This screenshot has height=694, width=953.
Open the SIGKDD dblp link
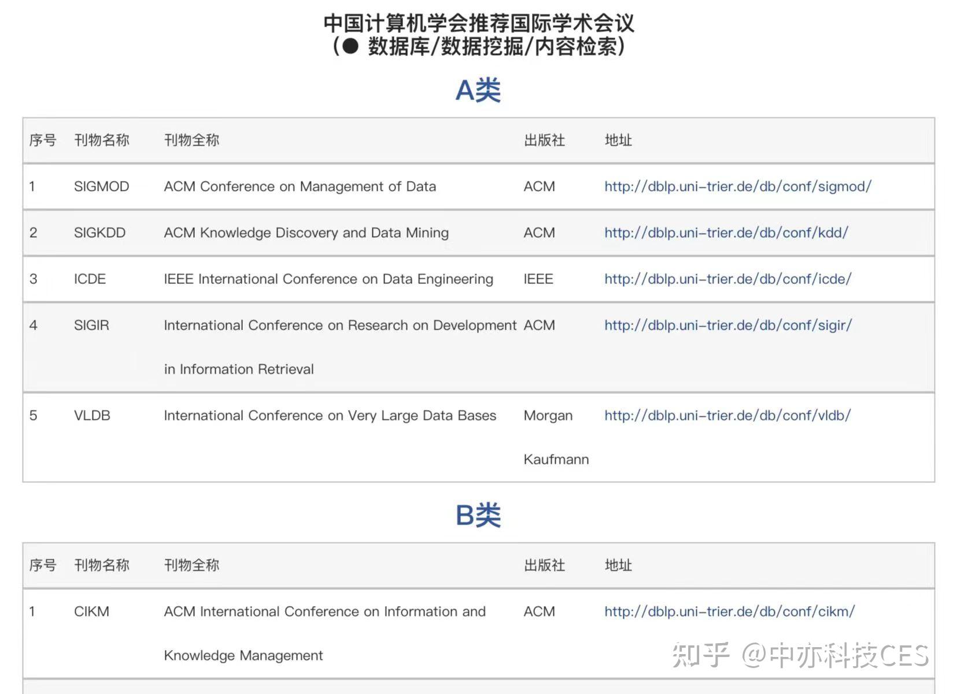[x=726, y=232]
